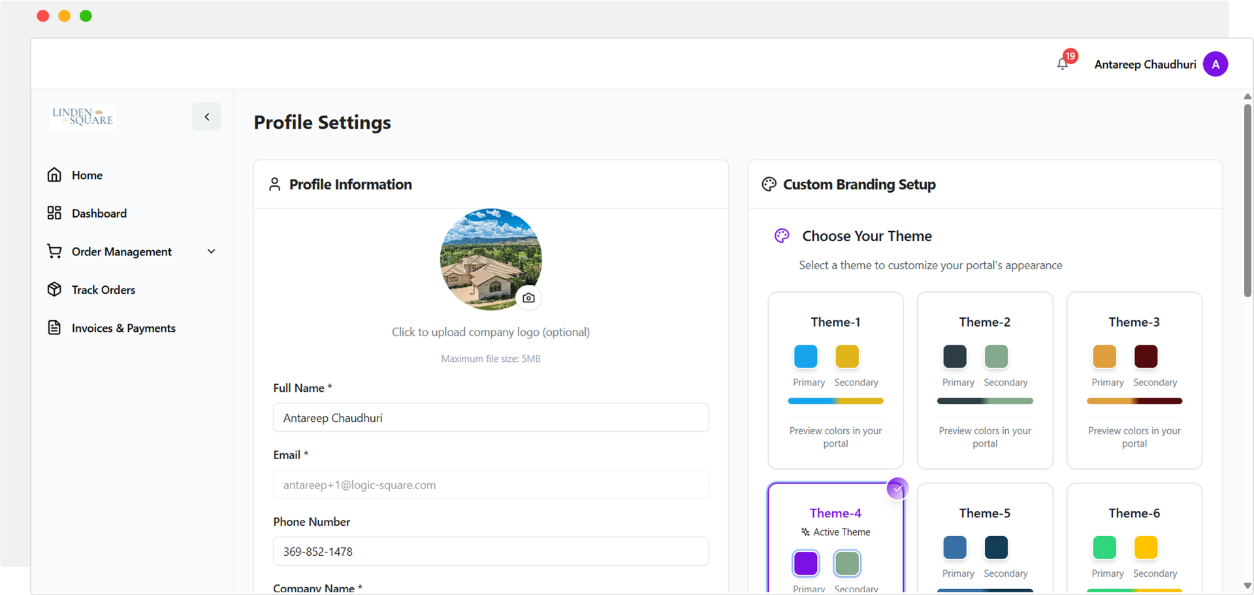Click the Track Orders box icon
Screen dimensions: 1254x595
(54, 289)
